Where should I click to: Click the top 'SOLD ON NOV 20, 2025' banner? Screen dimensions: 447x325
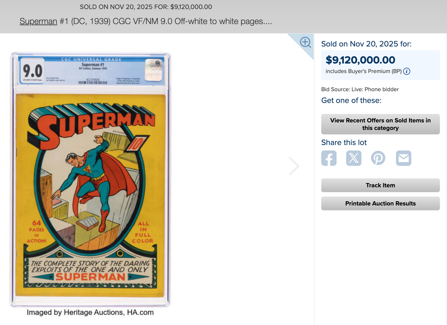click(146, 7)
